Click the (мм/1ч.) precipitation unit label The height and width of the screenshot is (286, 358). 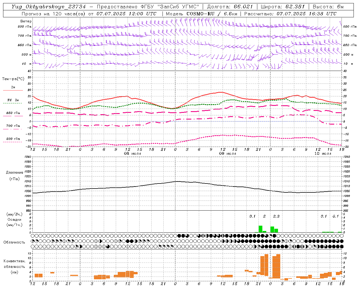click(x=14, y=225)
